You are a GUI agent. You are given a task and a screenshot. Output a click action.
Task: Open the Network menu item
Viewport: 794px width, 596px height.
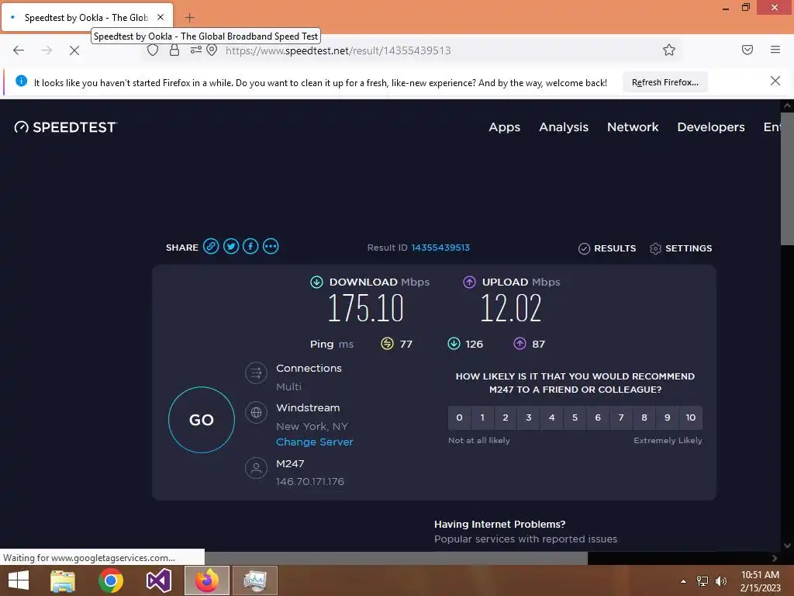pos(633,127)
